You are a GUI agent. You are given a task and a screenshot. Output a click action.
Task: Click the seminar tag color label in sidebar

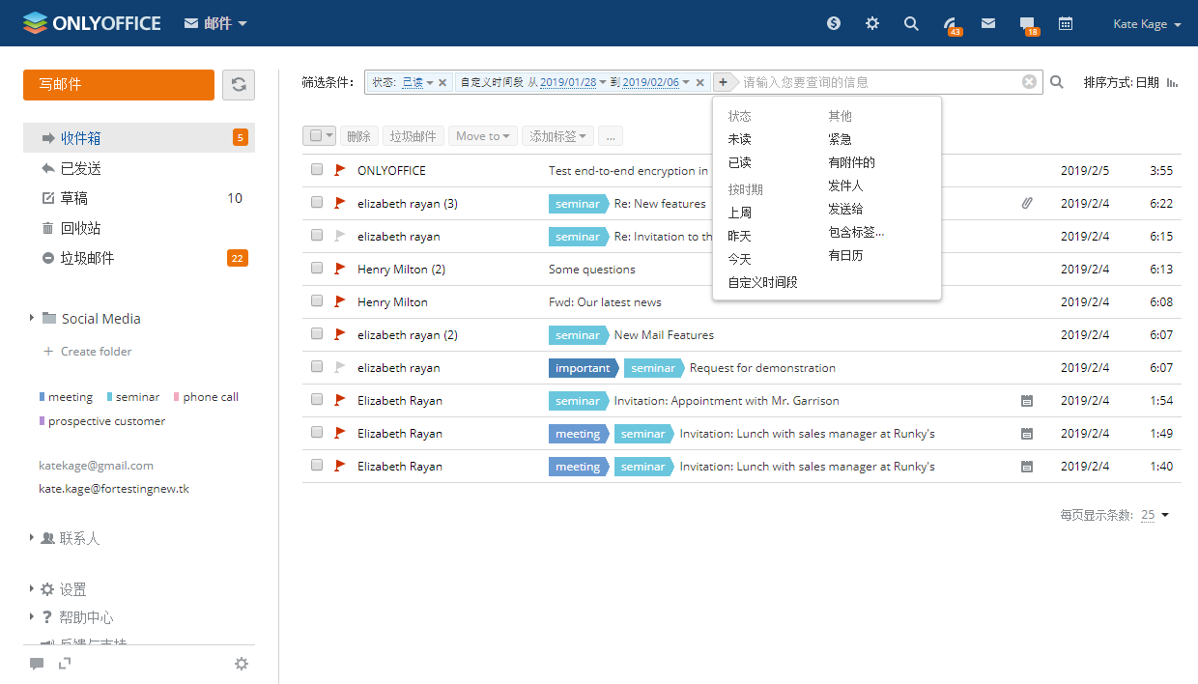click(x=137, y=397)
